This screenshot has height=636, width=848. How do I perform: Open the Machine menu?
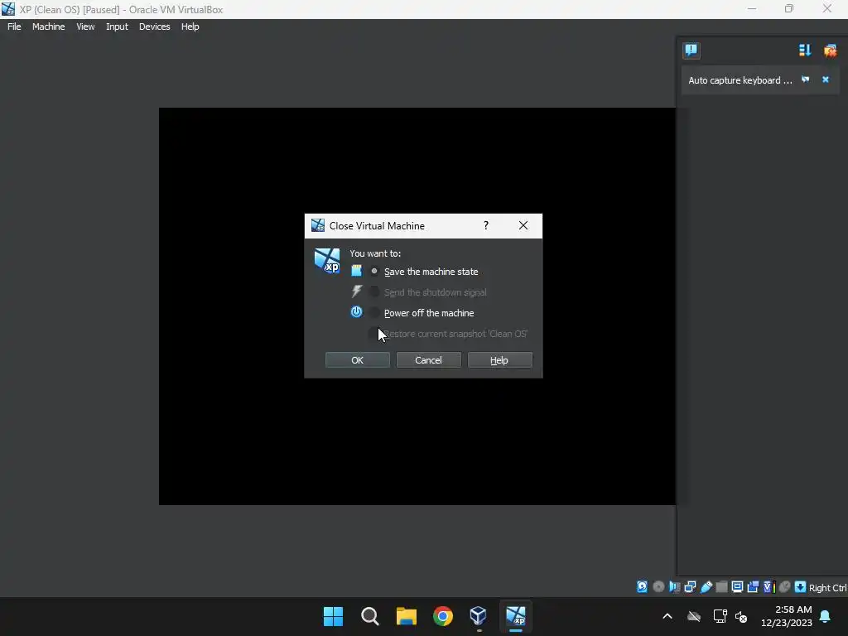click(48, 26)
